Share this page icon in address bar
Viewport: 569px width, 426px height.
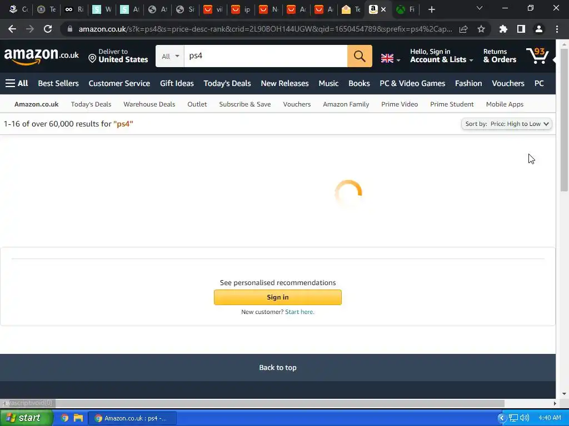tap(463, 29)
